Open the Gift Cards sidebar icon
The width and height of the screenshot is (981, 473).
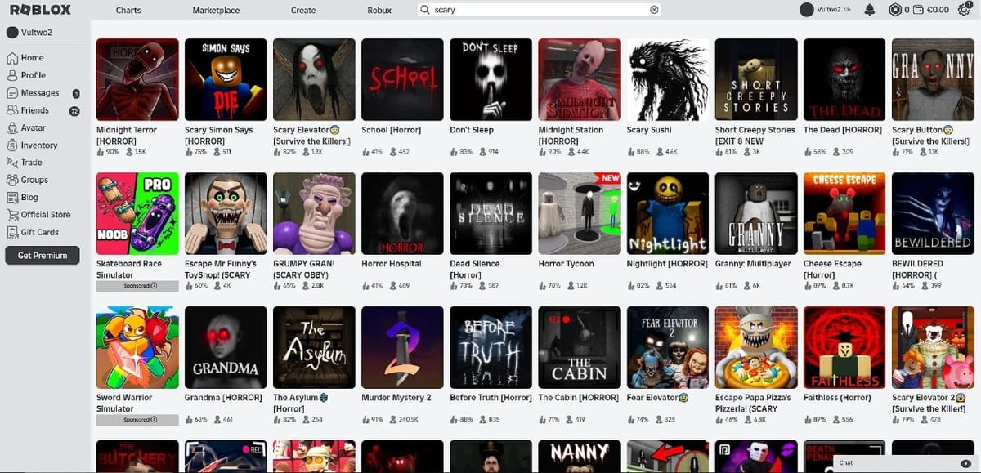[12, 232]
